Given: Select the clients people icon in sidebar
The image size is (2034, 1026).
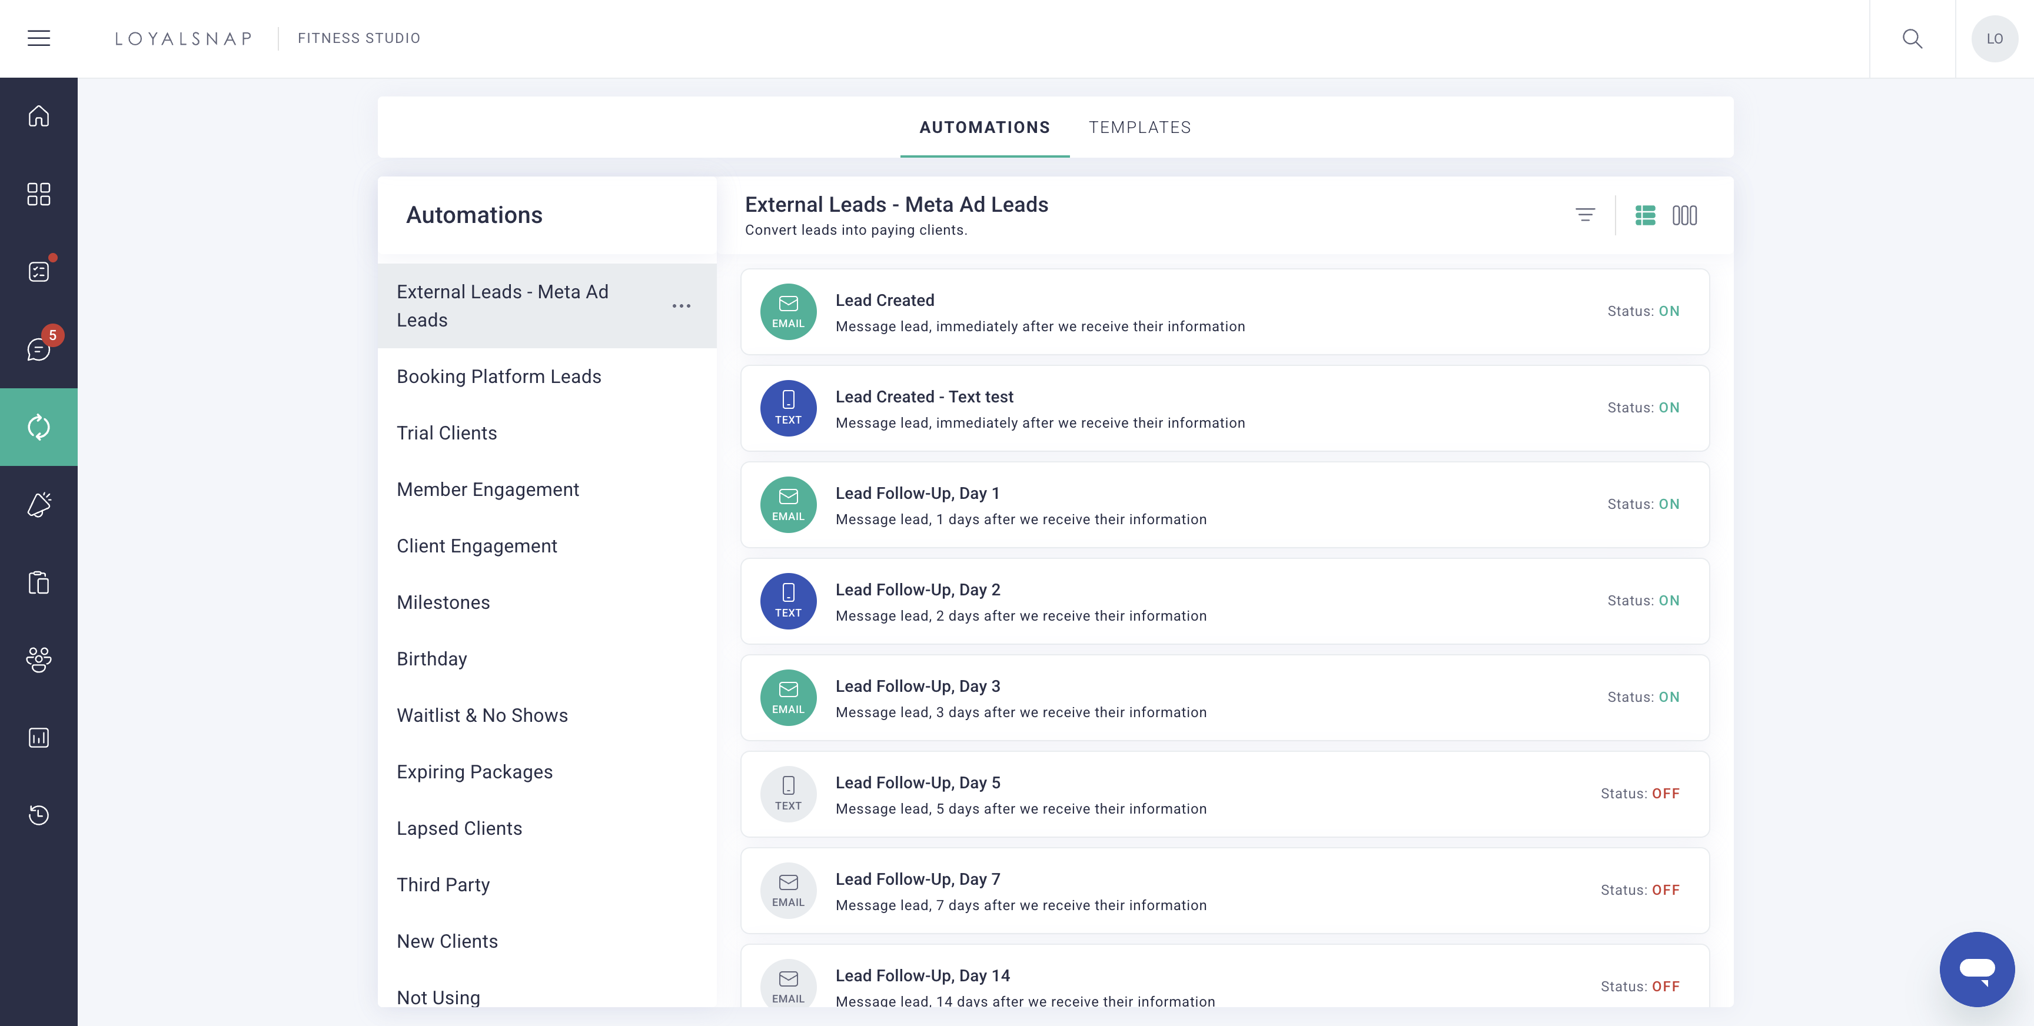Looking at the screenshot, I should [39, 660].
